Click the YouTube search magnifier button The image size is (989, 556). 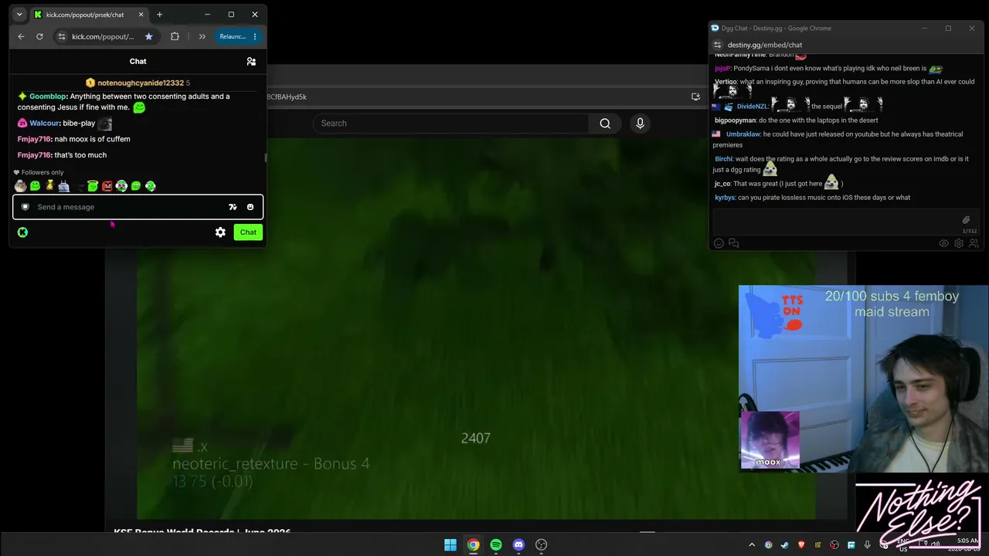pyautogui.click(x=605, y=124)
